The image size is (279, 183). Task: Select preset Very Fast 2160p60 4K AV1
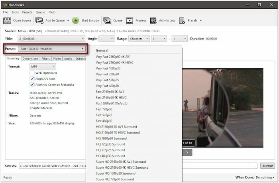113,57
